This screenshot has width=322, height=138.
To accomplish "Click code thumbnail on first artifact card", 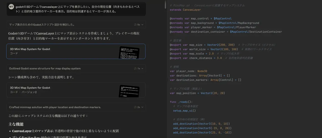I will pos(129,53).
